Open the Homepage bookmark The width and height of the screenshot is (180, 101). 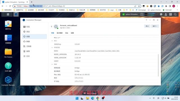point(141,10)
